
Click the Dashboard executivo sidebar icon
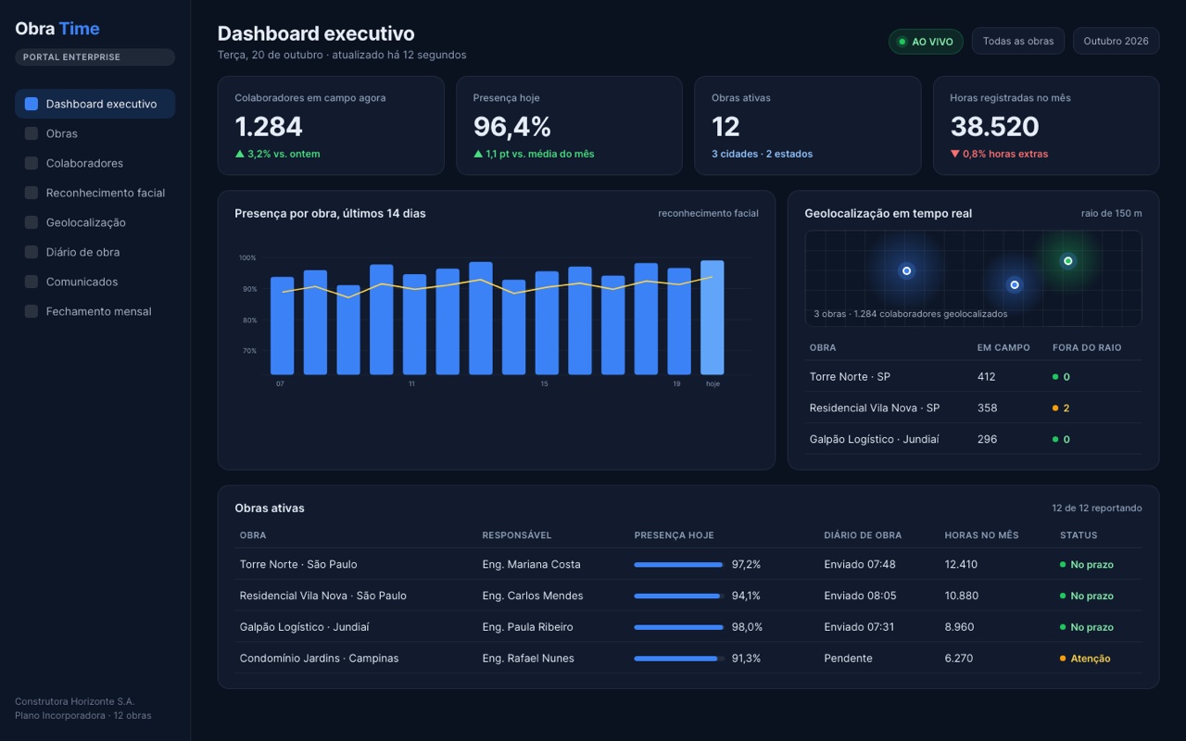(x=32, y=104)
